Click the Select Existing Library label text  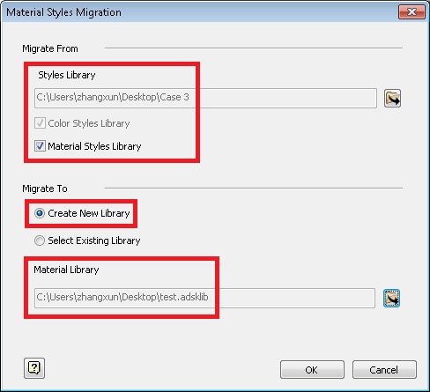click(94, 240)
